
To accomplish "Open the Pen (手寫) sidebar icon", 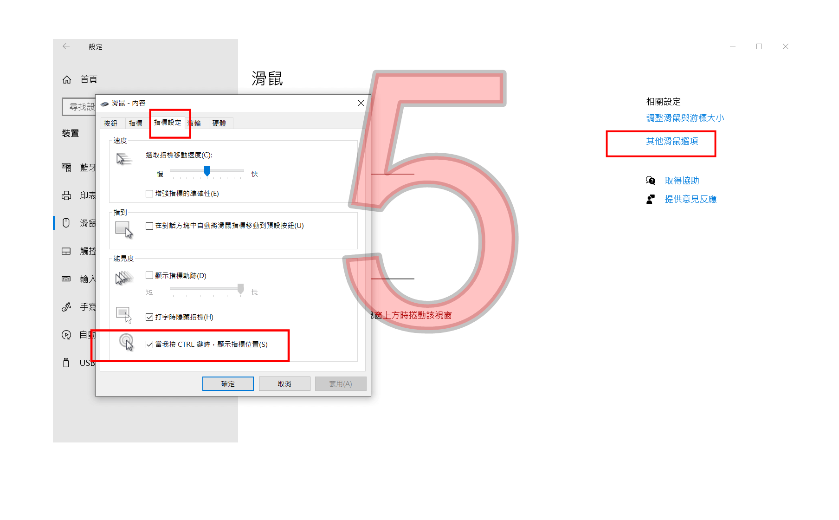I will [66, 307].
